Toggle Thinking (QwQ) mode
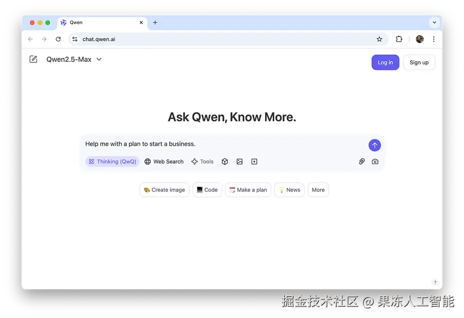This screenshot has height=318, width=464. coord(112,162)
